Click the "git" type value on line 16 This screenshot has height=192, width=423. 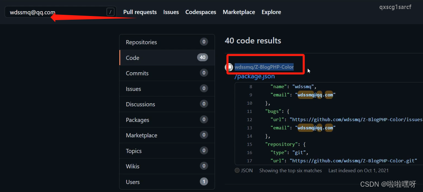[x=299, y=153]
